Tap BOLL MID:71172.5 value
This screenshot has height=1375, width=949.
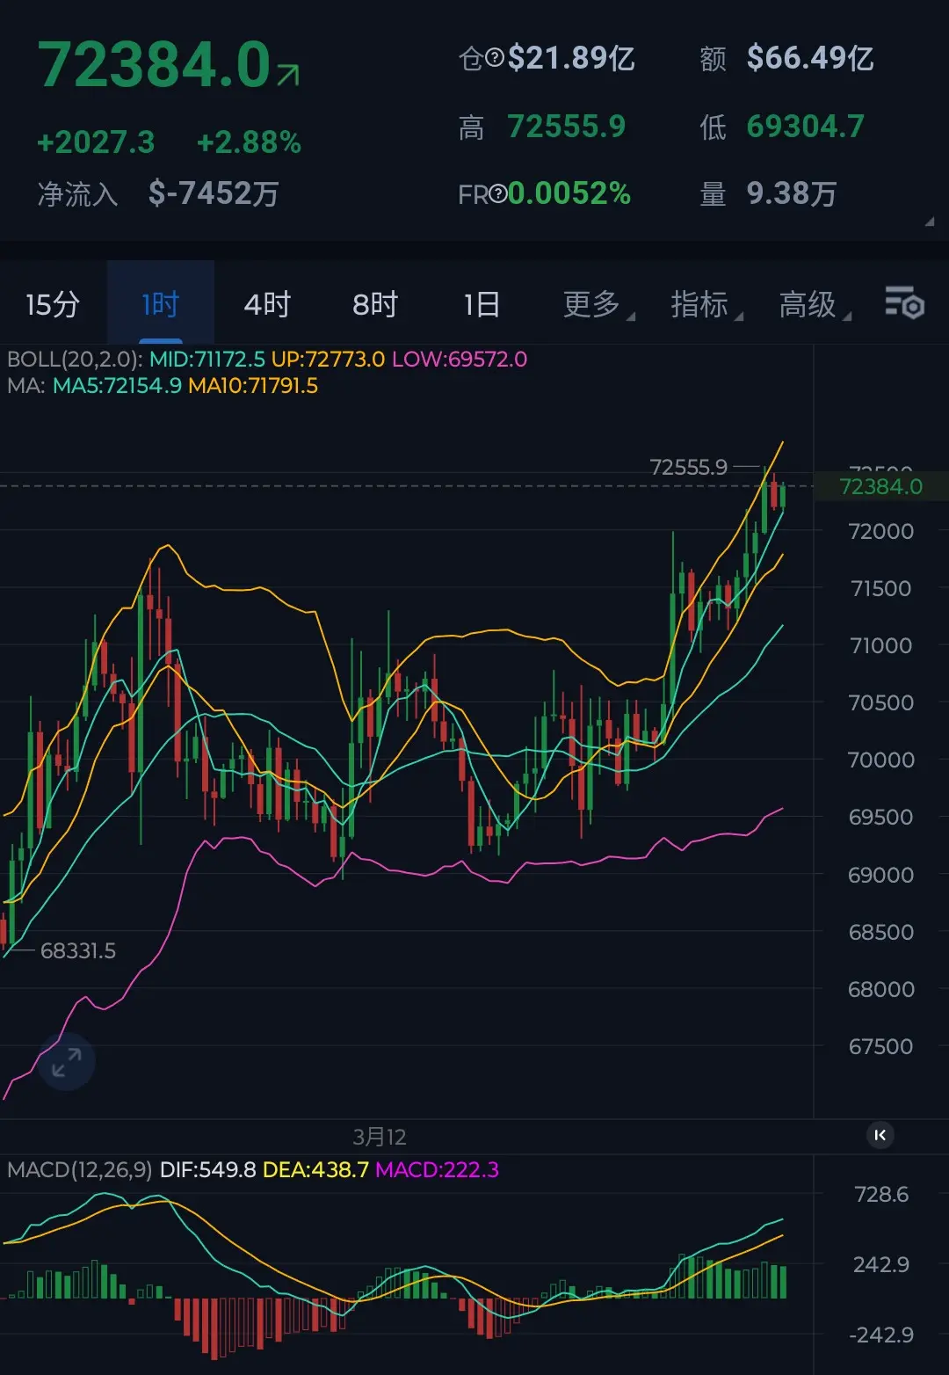[x=207, y=359]
